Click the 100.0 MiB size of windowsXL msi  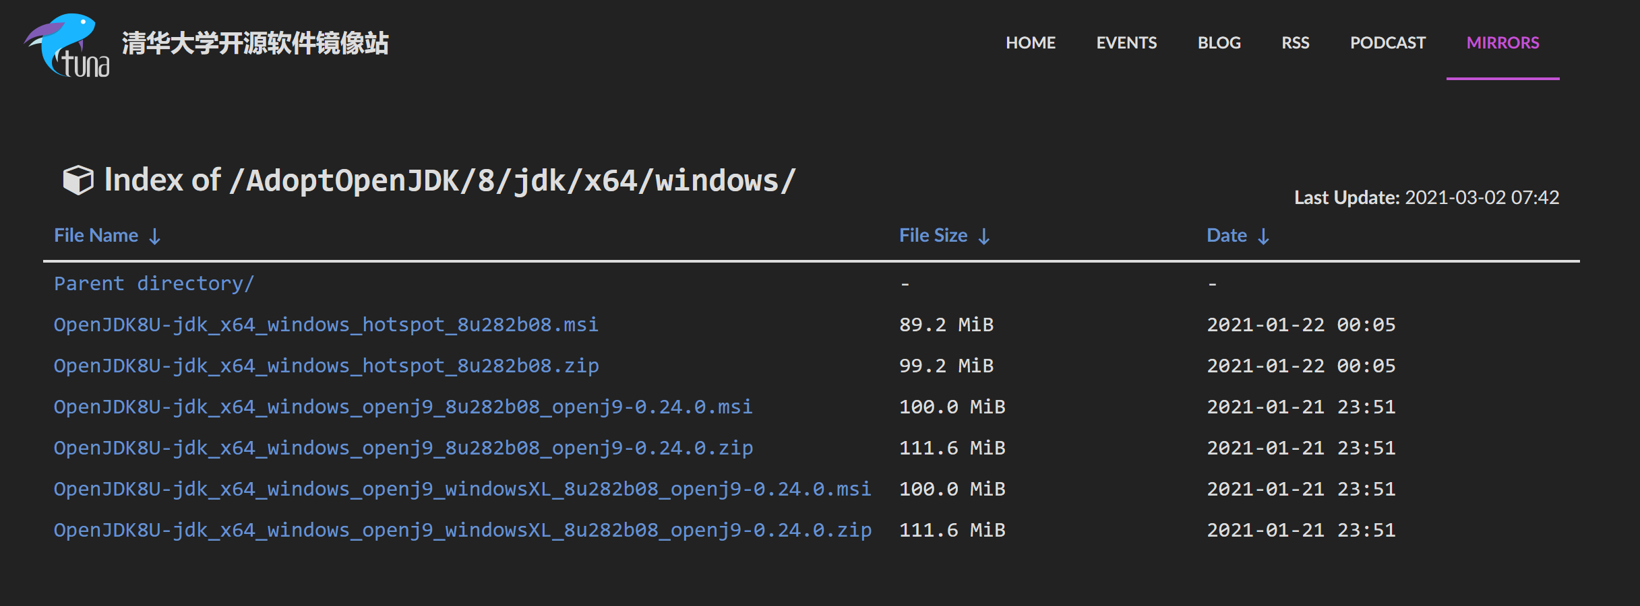(952, 489)
